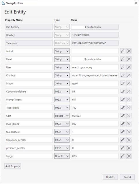Remove the top_p property
139x184 pixels.
tap(129, 156)
